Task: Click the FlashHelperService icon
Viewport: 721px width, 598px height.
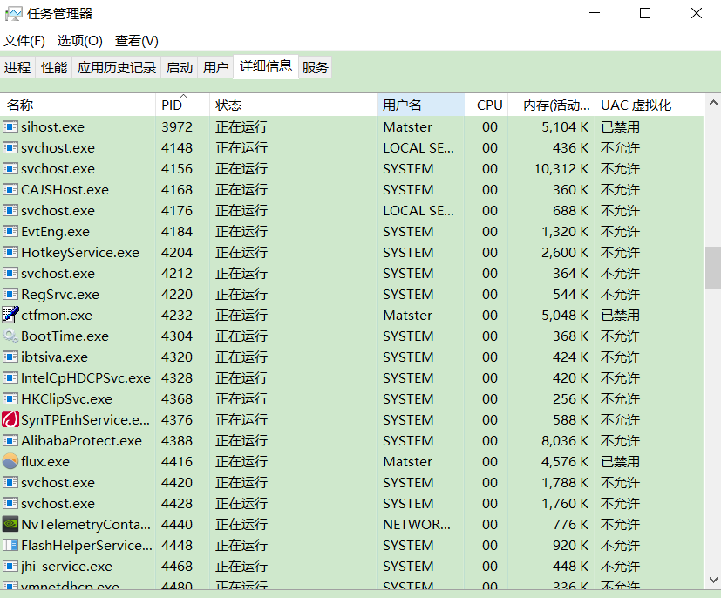Action: [x=10, y=545]
